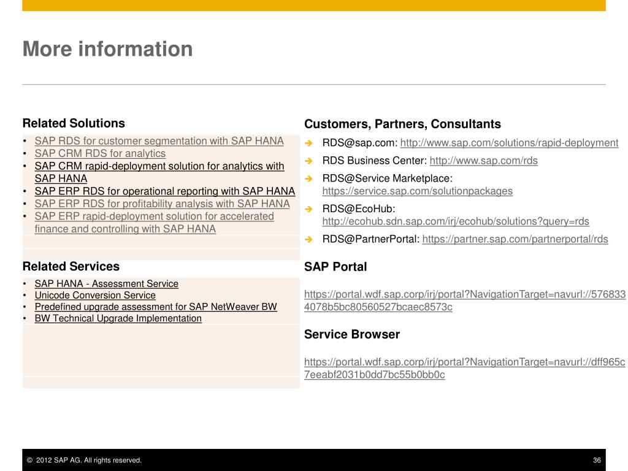Screen dimensions: 628x471
Task: Select the 'SAP Portal' heading
Action: click(x=335, y=267)
